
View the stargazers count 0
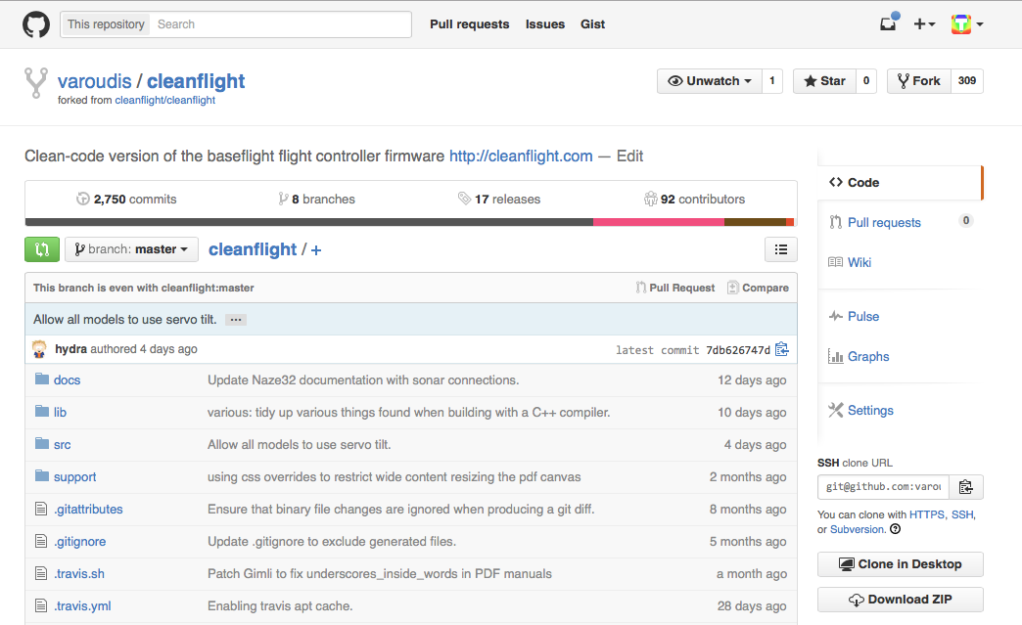coord(866,81)
